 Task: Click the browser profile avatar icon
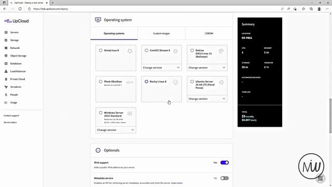point(319,9)
